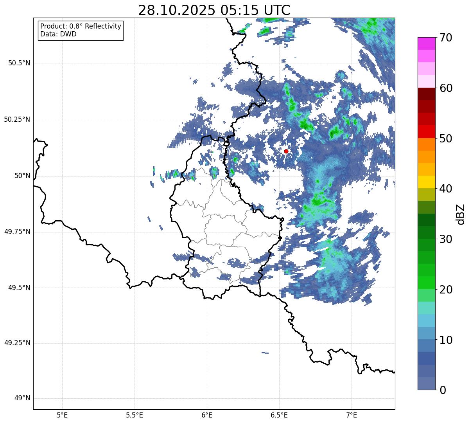
Task: Click the colorbar "dBZ" axis label
Action: [x=461, y=214]
